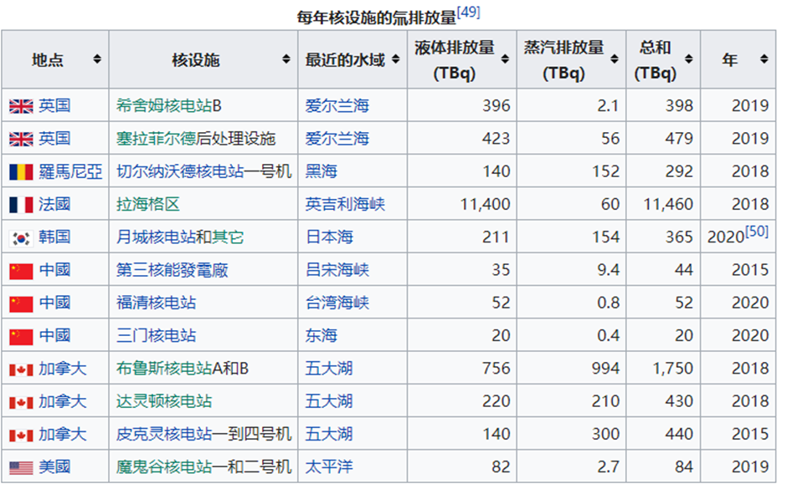
Task: Click the Canadian flag in 布鲁斯核电站 row
Action: pyautogui.click(x=21, y=369)
